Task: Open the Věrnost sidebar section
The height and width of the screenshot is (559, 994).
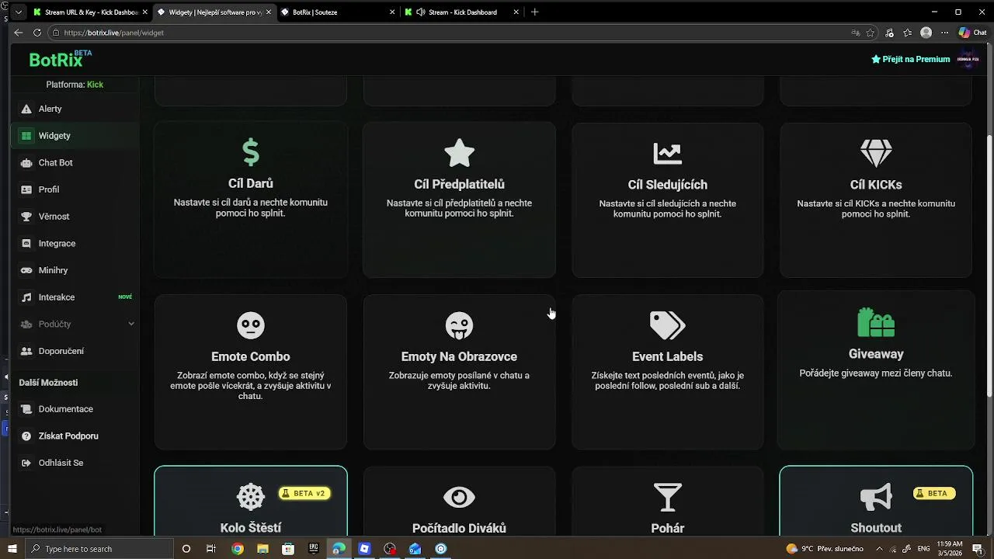Action: click(x=75, y=217)
